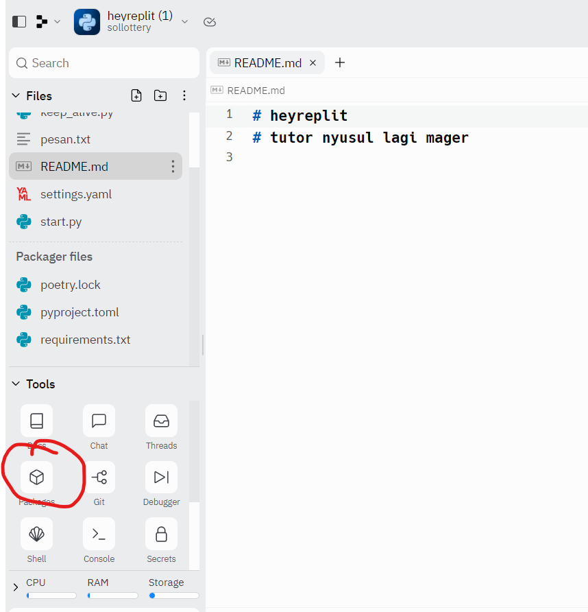This screenshot has height=612, width=588.
Task: Collapse the Files section
Action: [x=16, y=95]
